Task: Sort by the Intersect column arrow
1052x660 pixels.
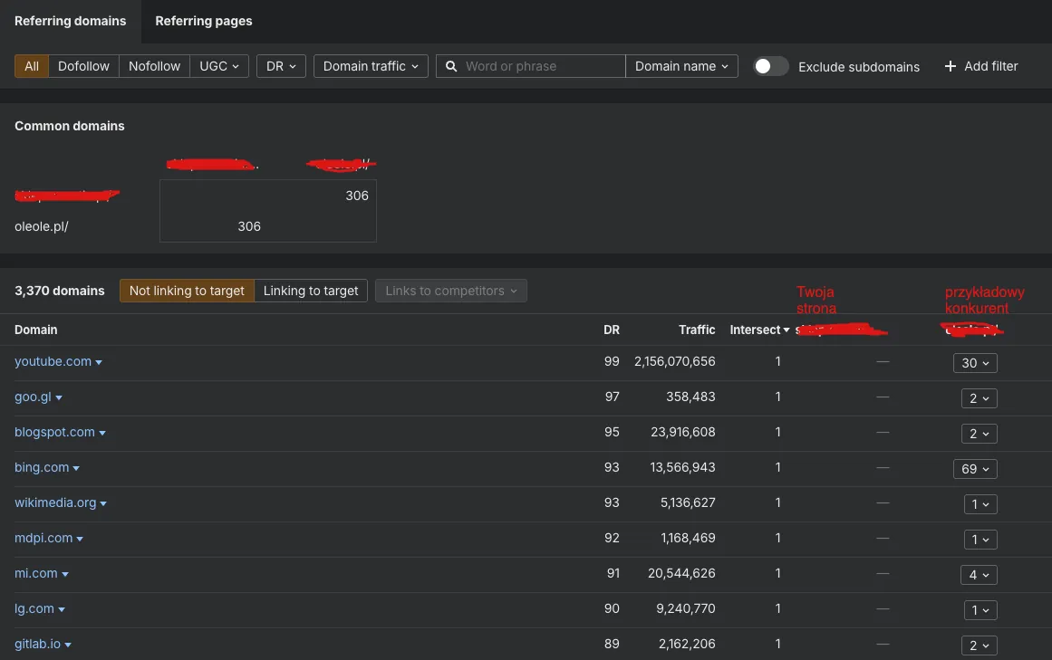Action: coord(787,330)
